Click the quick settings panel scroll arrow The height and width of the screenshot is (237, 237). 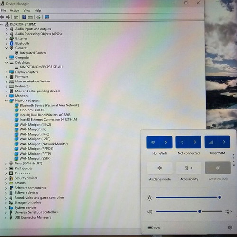pyautogui.click(x=234, y=165)
